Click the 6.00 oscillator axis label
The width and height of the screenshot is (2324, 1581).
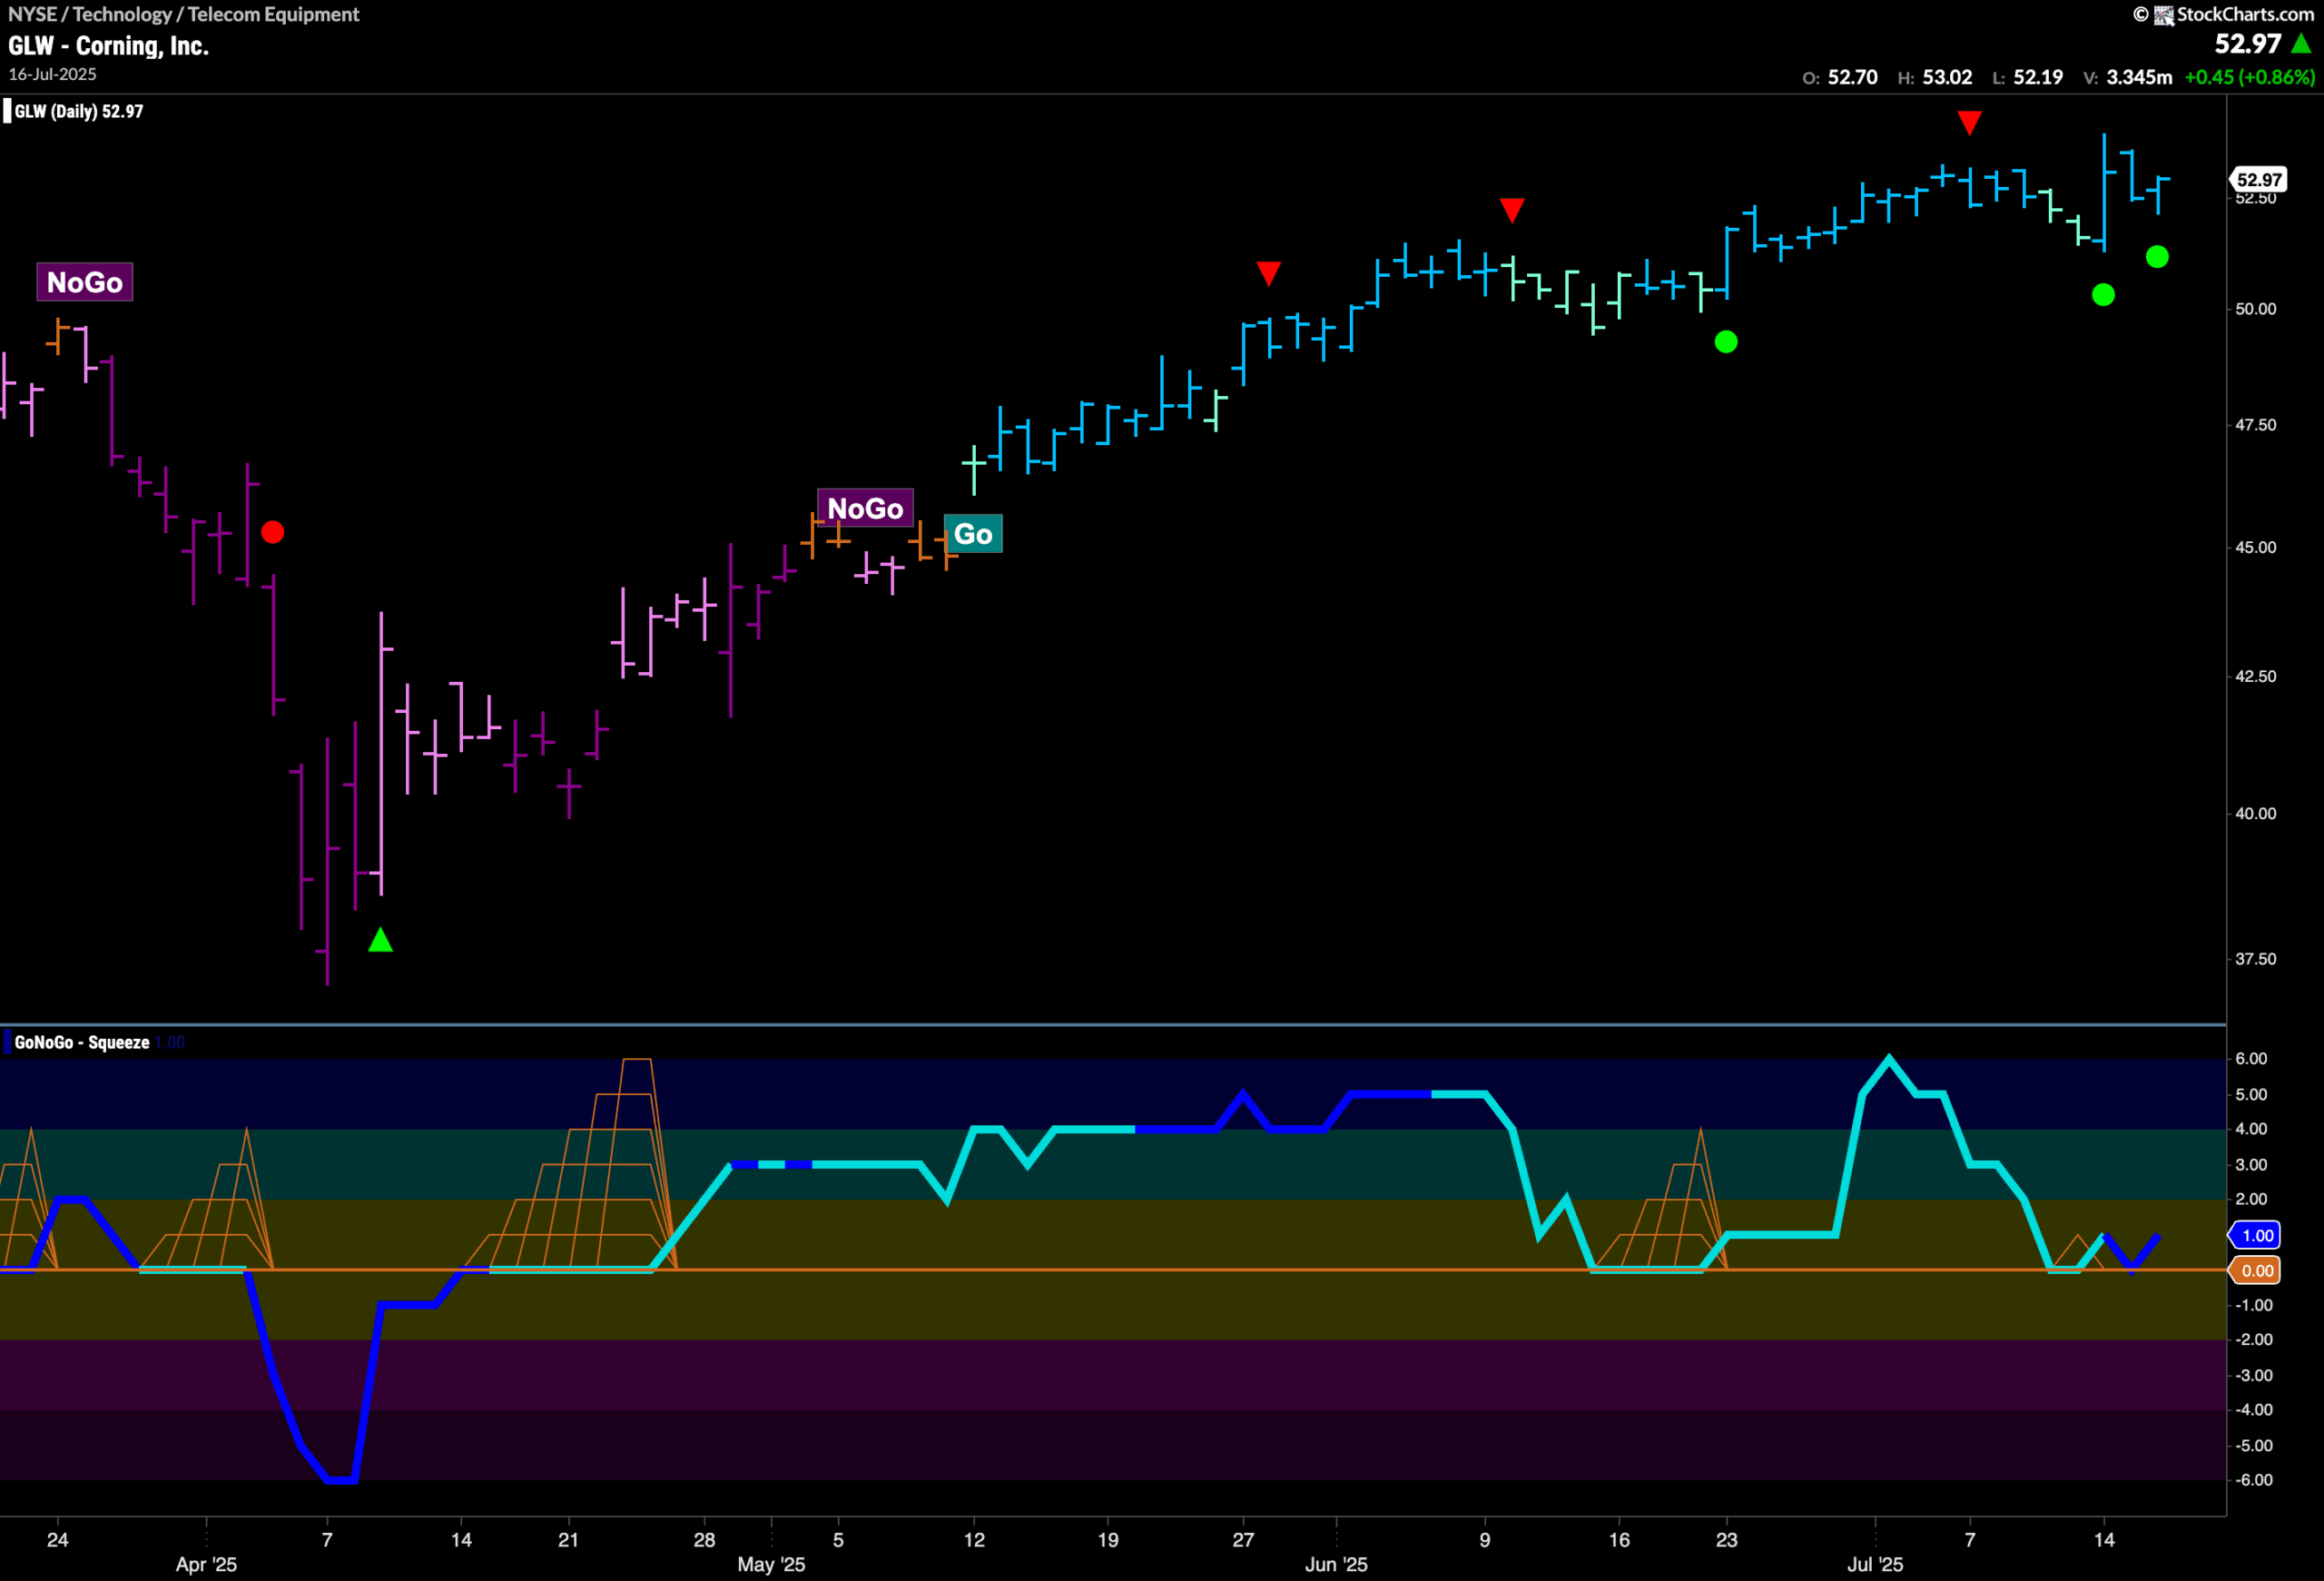tap(2251, 1058)
